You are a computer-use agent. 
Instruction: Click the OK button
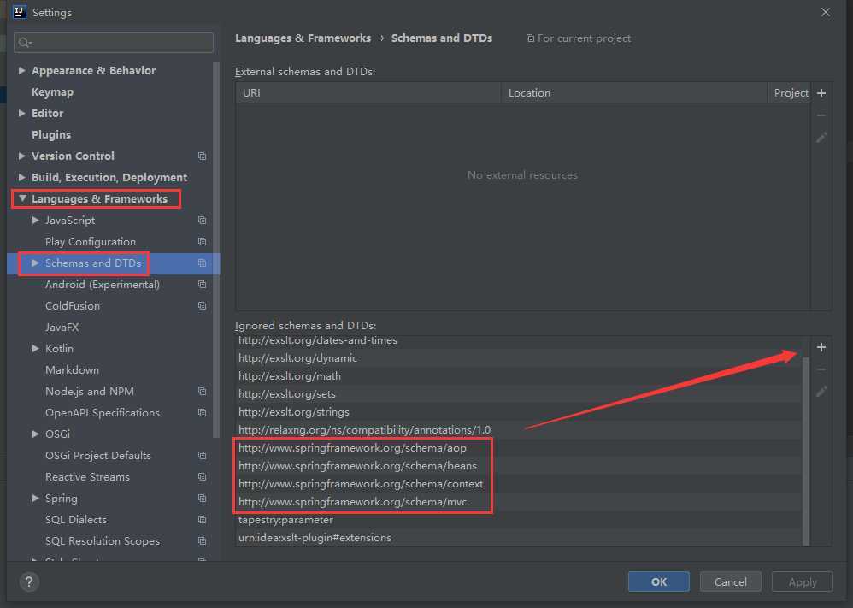tap(659, 581)
